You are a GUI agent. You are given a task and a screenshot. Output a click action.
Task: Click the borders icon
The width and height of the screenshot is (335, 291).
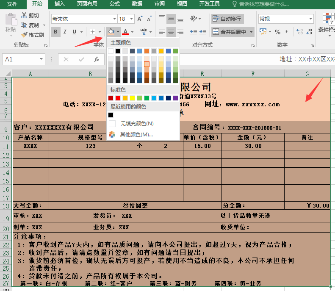pos(92,32)
